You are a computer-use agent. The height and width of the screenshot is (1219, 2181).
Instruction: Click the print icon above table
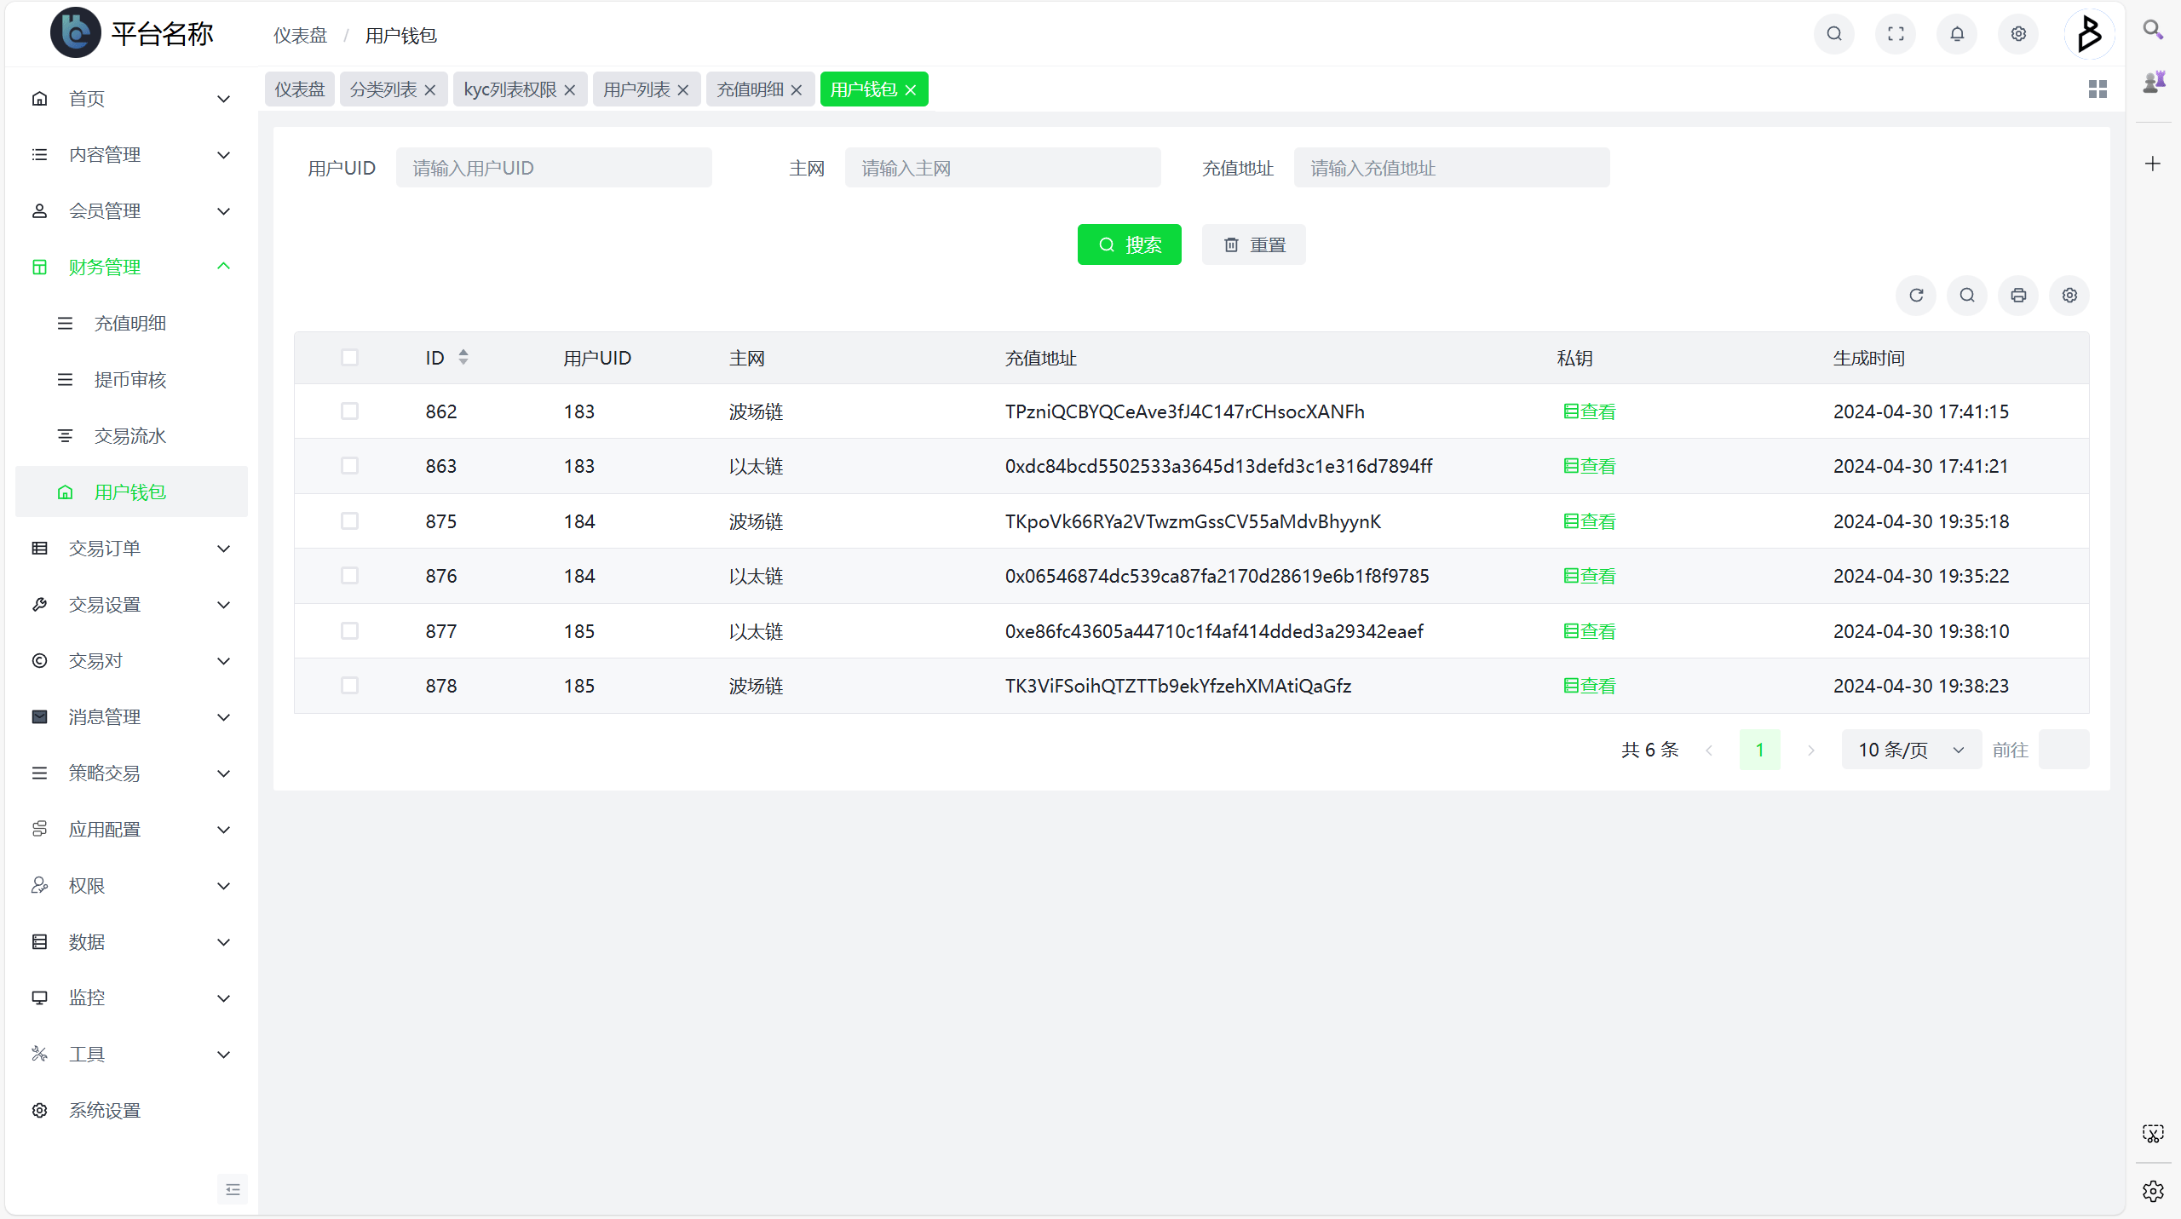[x=2018, y=296]
